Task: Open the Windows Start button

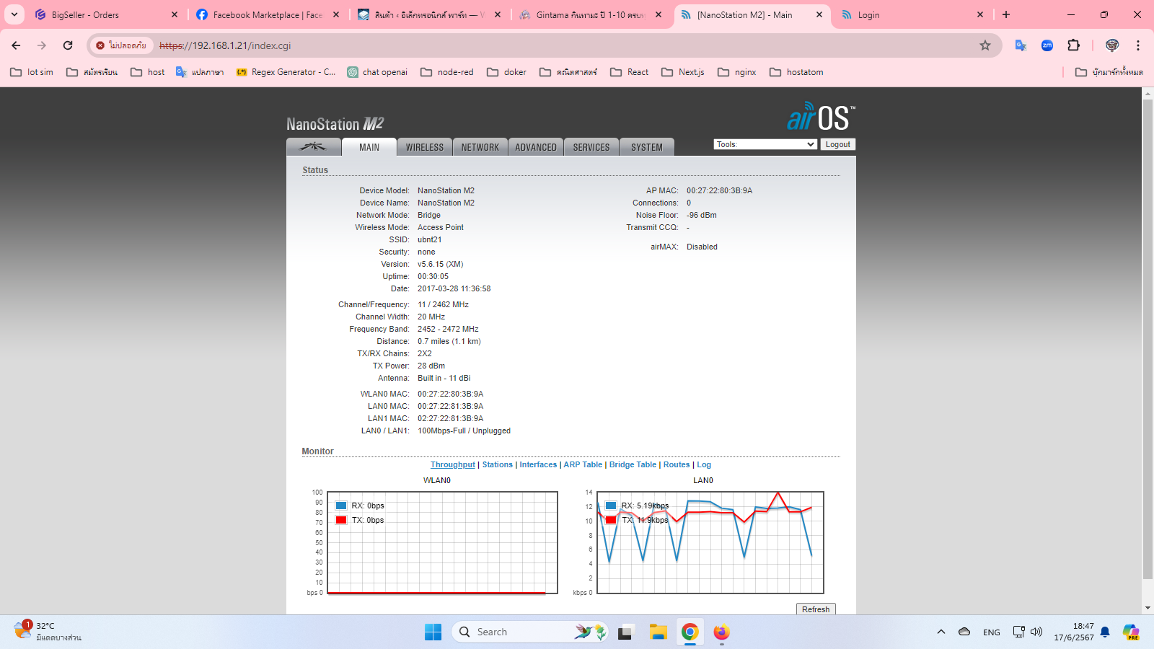Action: click(x=433, y=632)
